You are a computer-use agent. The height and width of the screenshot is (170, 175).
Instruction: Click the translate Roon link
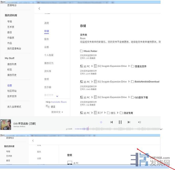coord(59,102)
